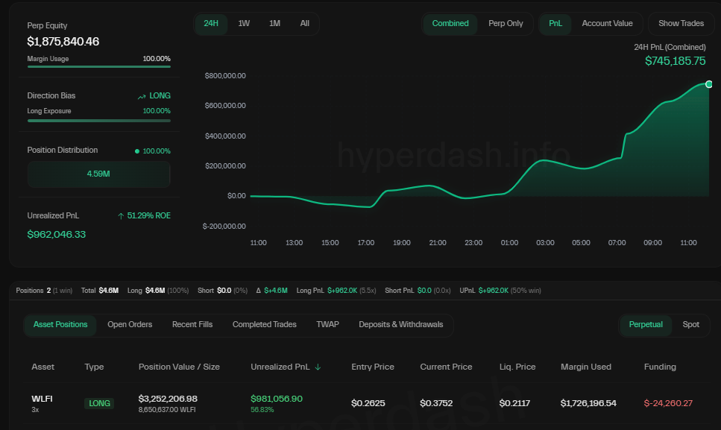Click the LONG direction trend arrow icon
The height and width of the screenshot is (430, 721).
(142, 96)
